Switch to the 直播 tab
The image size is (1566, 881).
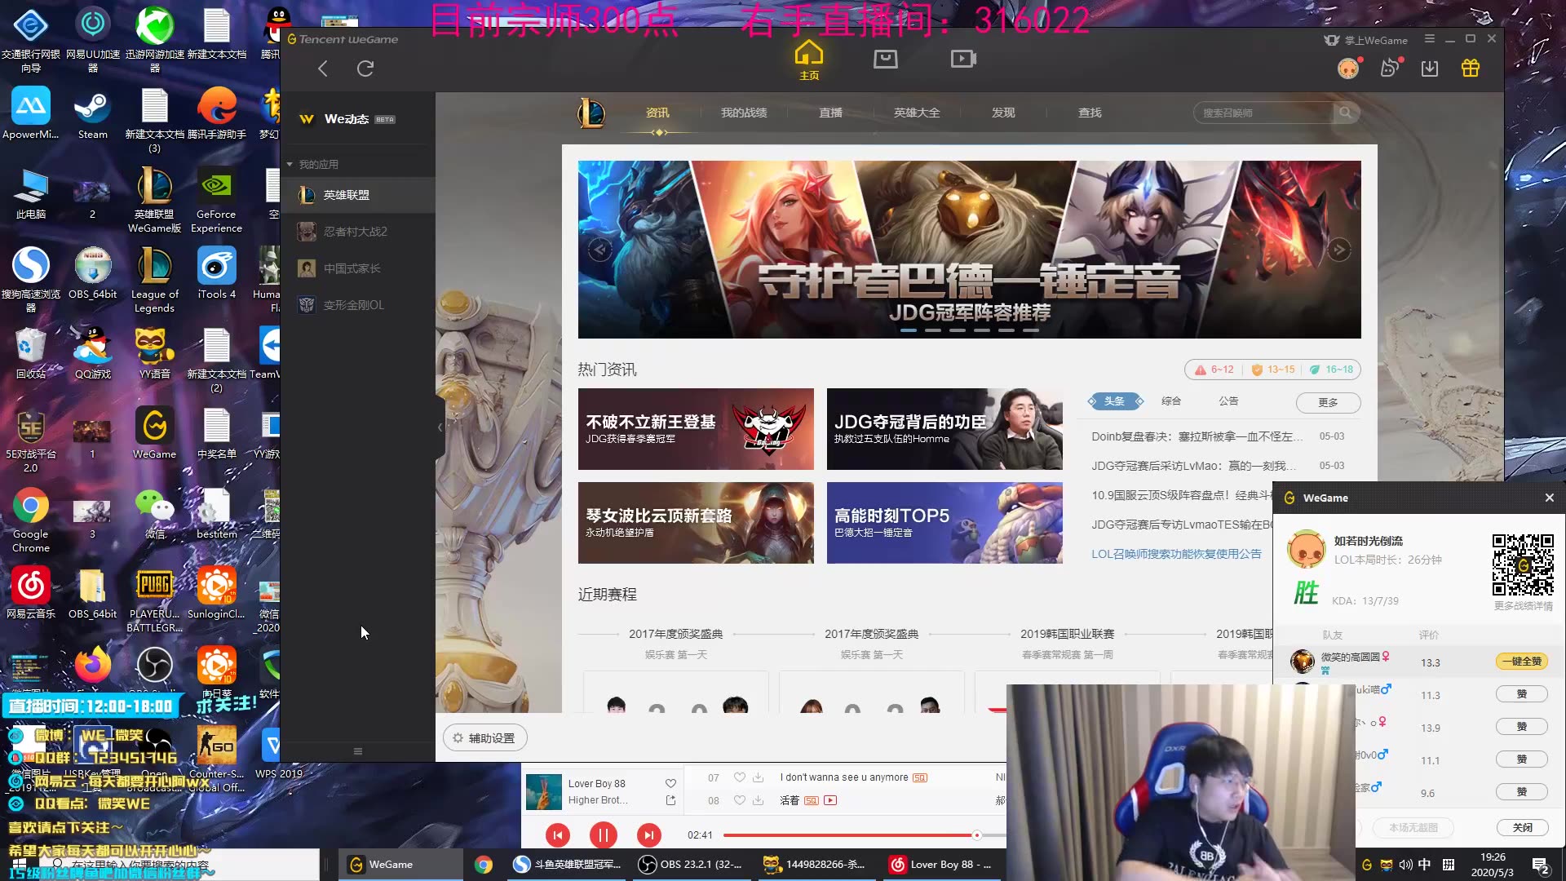point(830,113)
